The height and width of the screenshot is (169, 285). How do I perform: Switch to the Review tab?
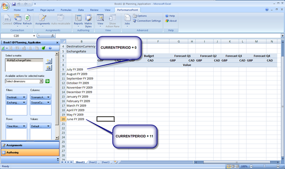pos(94,10)
